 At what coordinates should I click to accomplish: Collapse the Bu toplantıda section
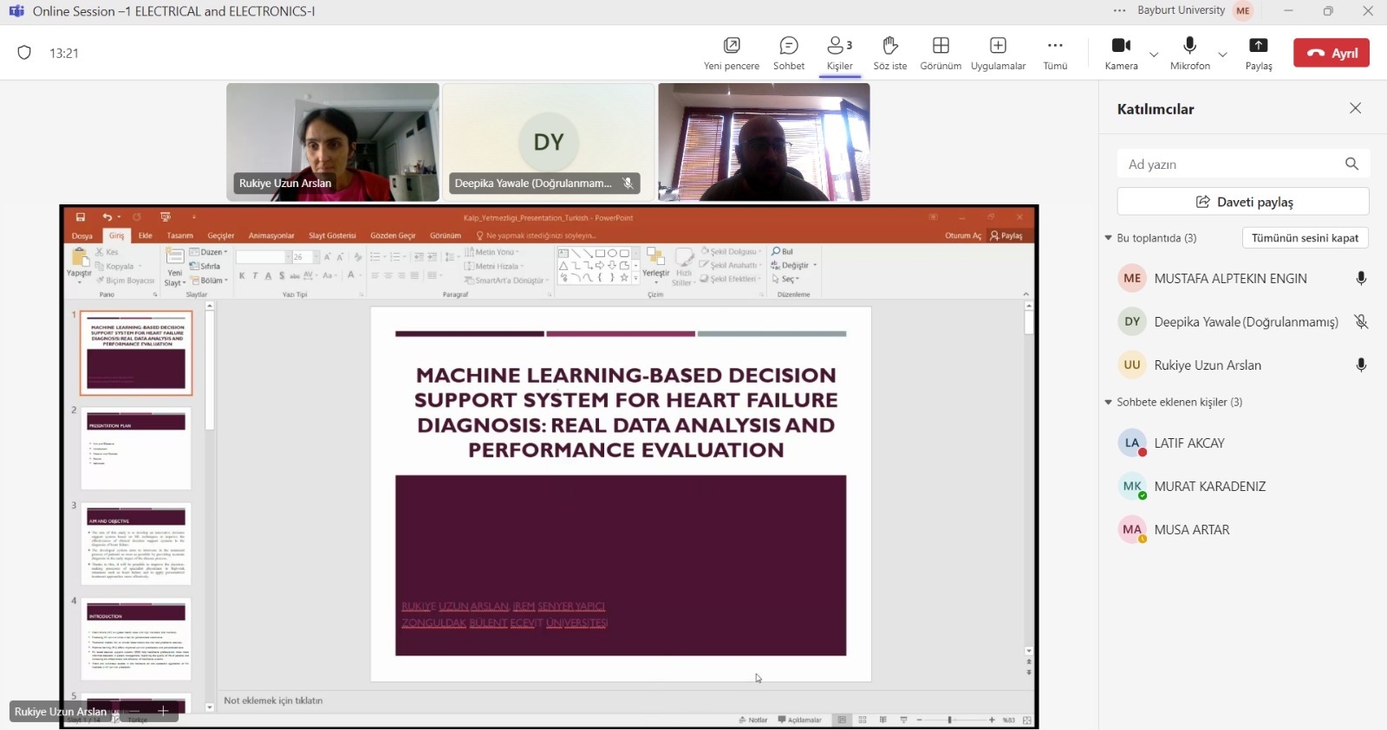[1108, 238]
